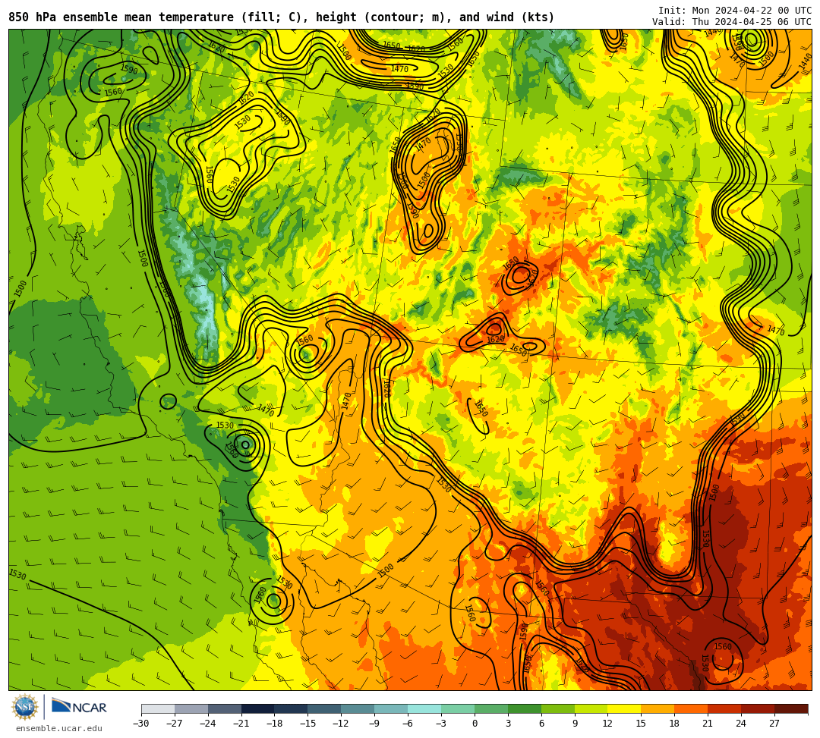
Task: Click the 27 colorbar tick label
Action: [774, 724]
